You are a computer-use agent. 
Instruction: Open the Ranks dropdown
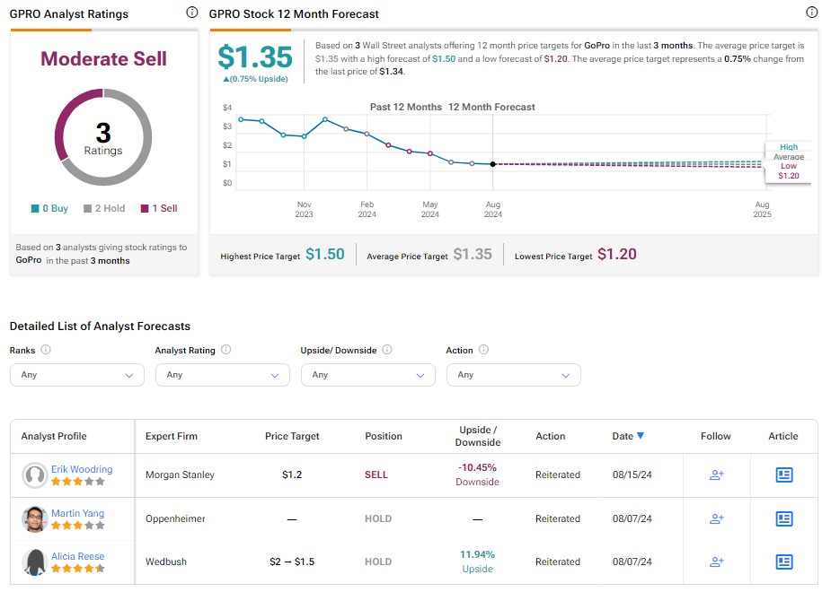tap(76, 375)
